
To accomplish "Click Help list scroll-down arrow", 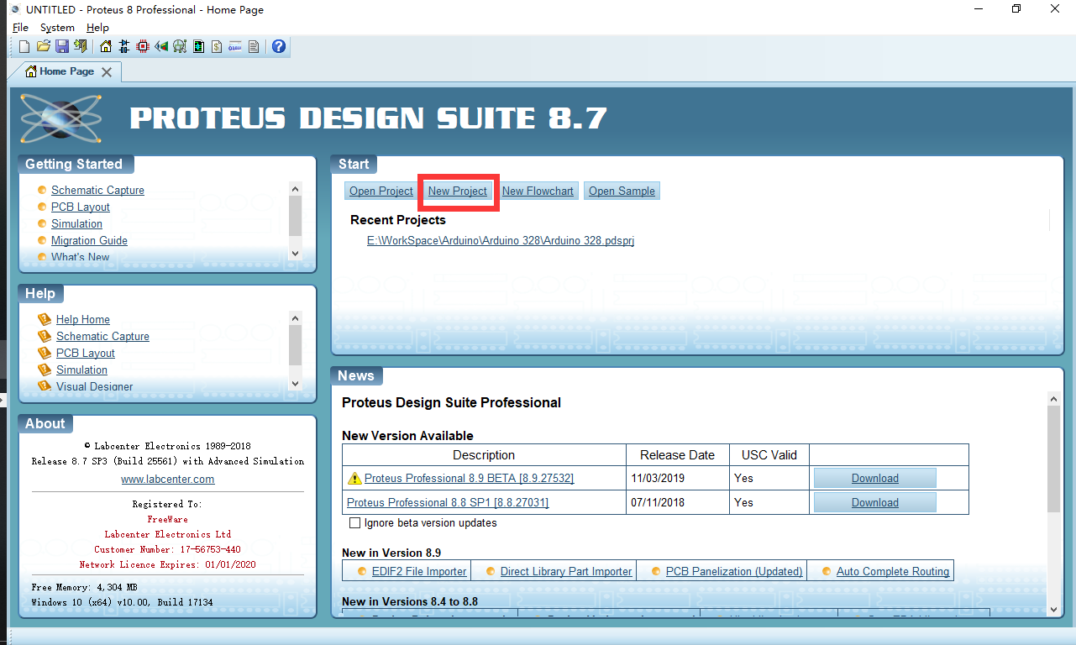I will point(295,382).
